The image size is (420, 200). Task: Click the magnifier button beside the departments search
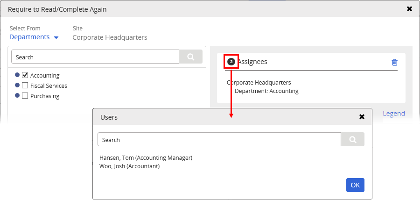(191, 57)
